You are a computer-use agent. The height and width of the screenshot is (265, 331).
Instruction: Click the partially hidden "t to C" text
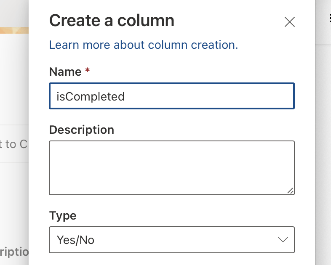point(14,144)
